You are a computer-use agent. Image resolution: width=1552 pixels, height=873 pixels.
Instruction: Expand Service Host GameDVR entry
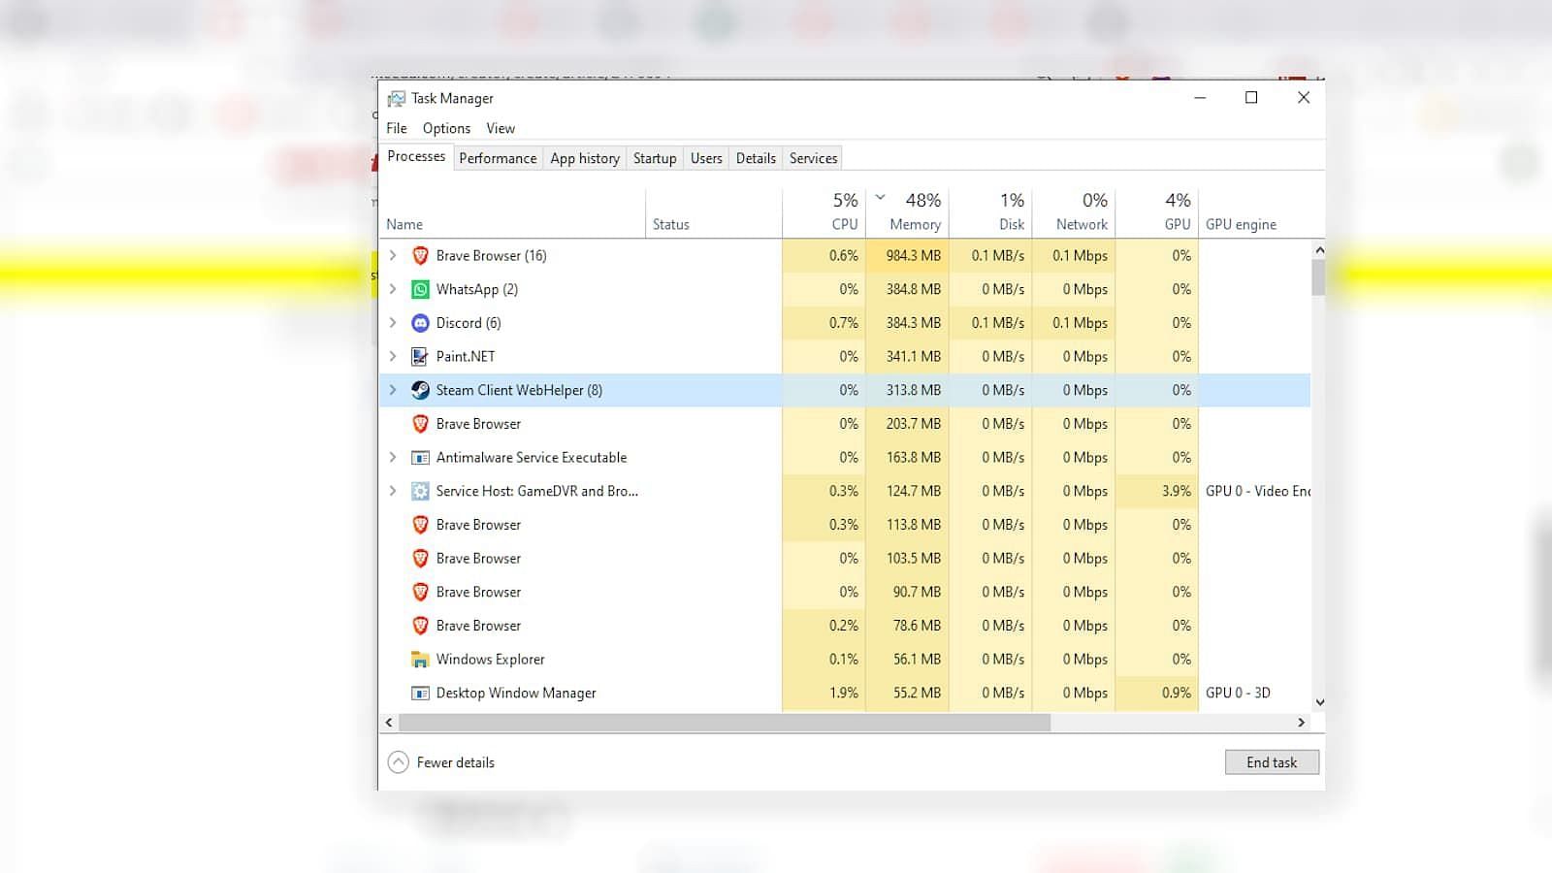click(x=393, y=491)
